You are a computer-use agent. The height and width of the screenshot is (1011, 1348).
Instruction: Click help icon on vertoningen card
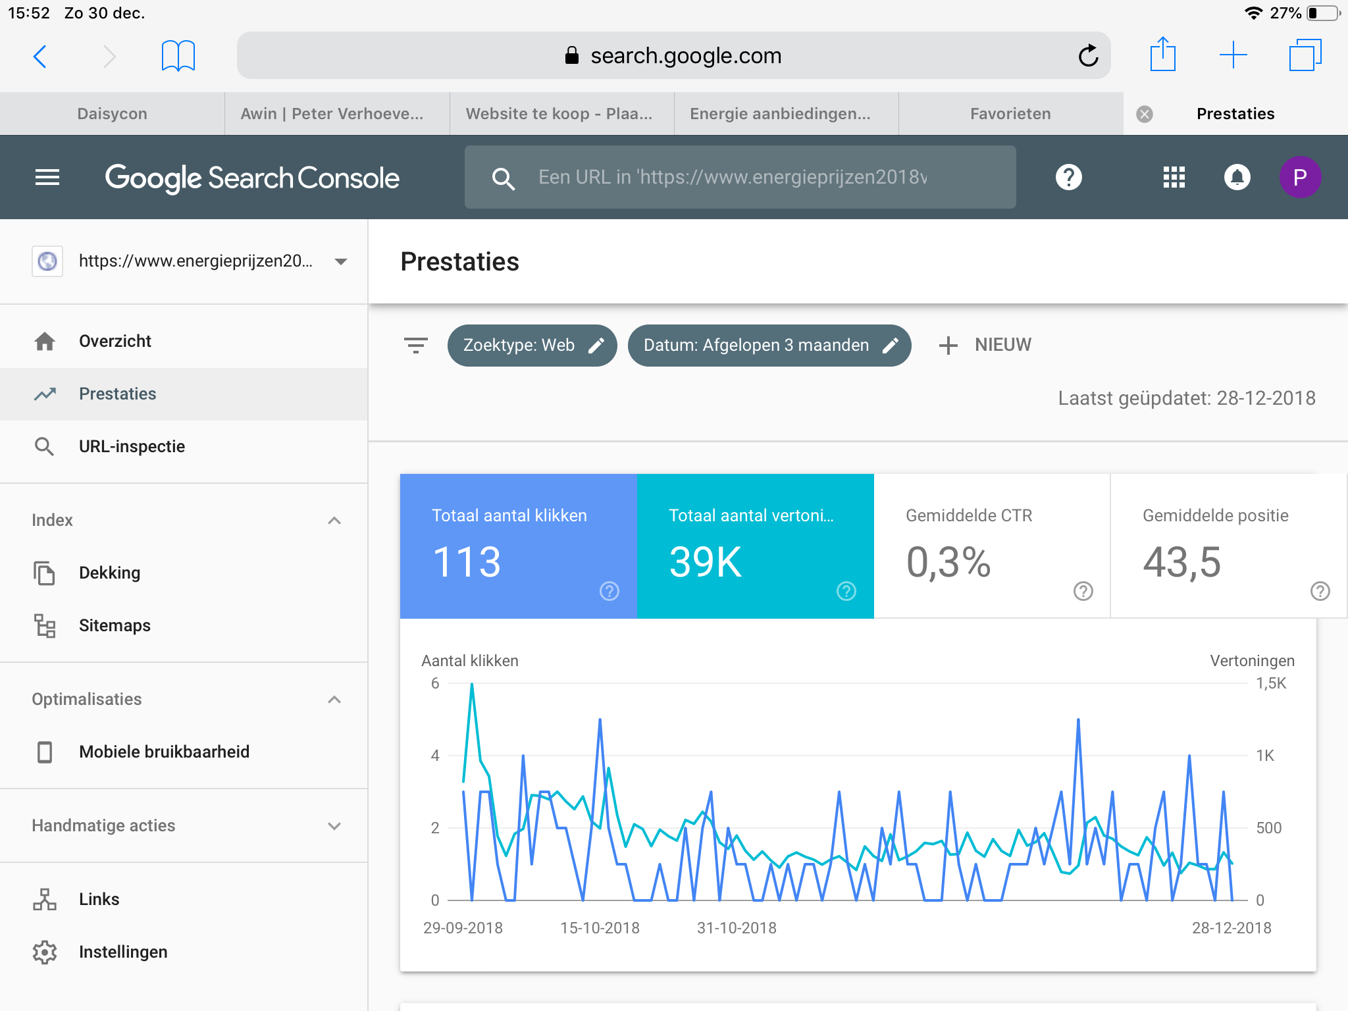pyautogui.click(x=846, y=591)
